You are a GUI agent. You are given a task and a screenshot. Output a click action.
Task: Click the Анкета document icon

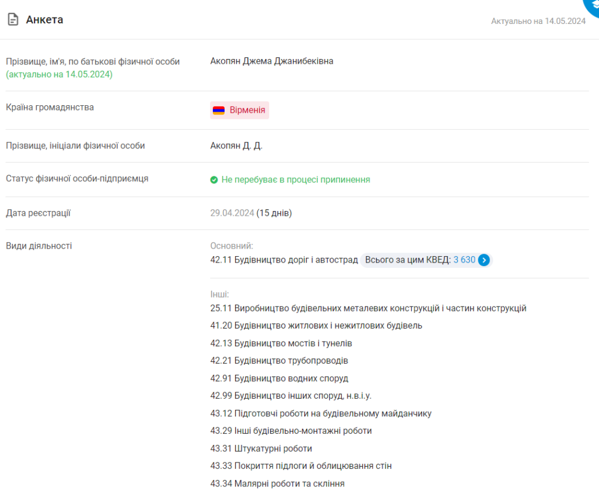click(13, 20)
